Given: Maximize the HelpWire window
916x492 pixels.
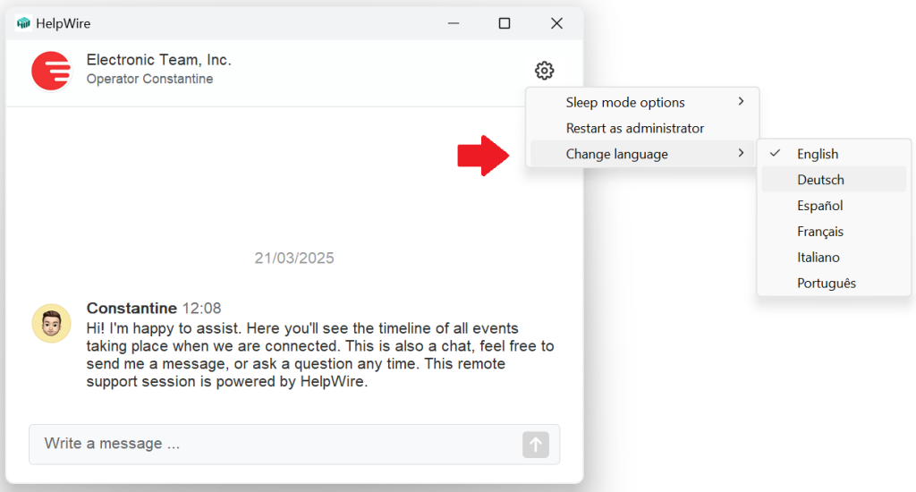Looking at the screenshot, I should pos(505,23).
